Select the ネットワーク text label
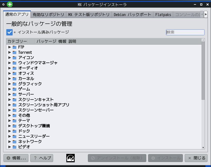 [30, 142]
